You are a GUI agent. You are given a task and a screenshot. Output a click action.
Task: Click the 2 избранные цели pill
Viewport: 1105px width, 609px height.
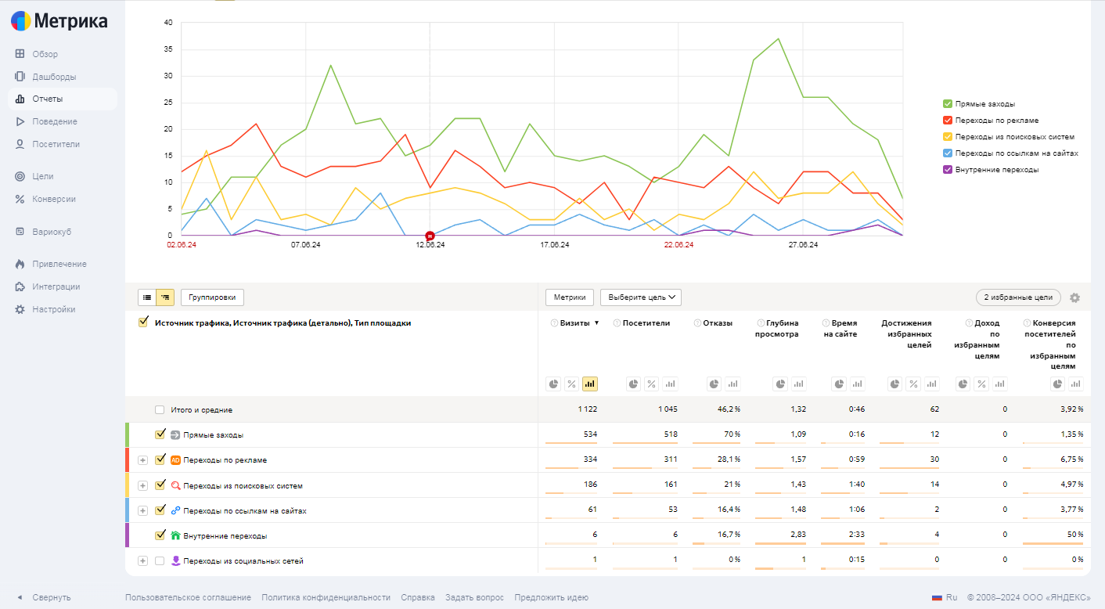coord(1018,297)
